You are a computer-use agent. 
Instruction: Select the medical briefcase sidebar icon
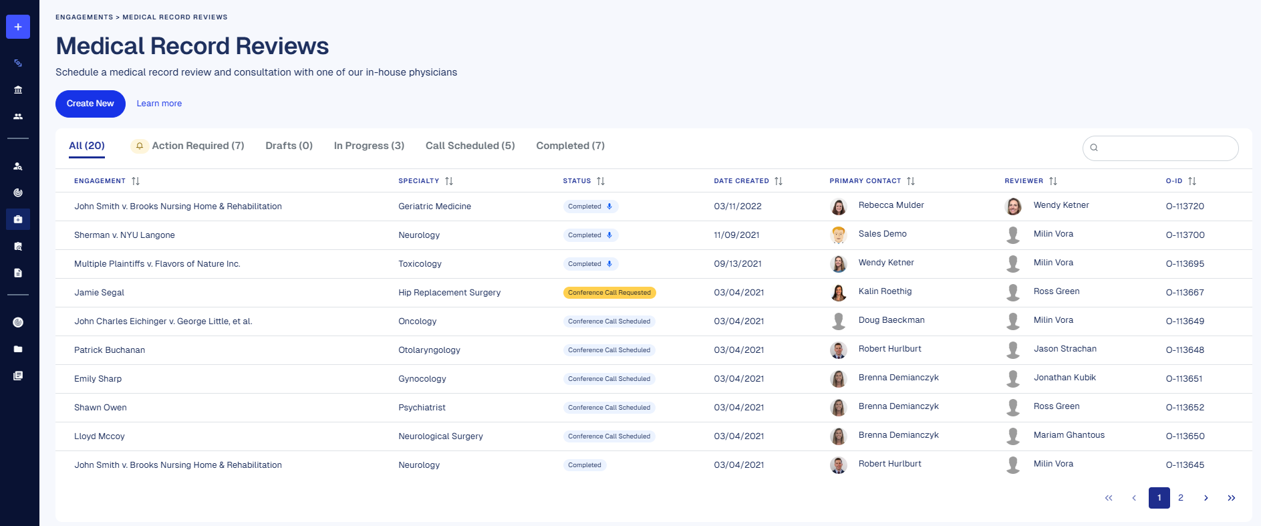[x=18, y=219]
